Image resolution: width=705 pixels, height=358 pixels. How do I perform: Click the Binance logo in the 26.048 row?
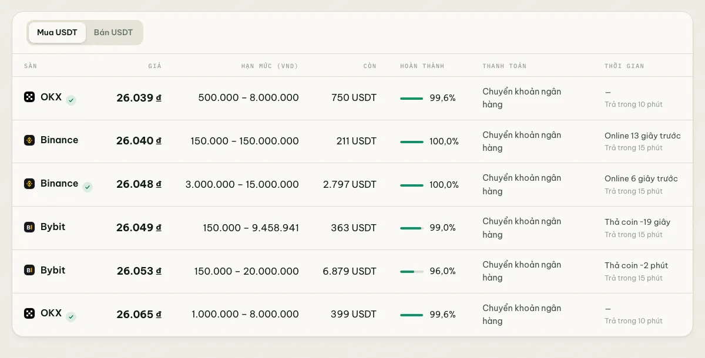(29, 184)
